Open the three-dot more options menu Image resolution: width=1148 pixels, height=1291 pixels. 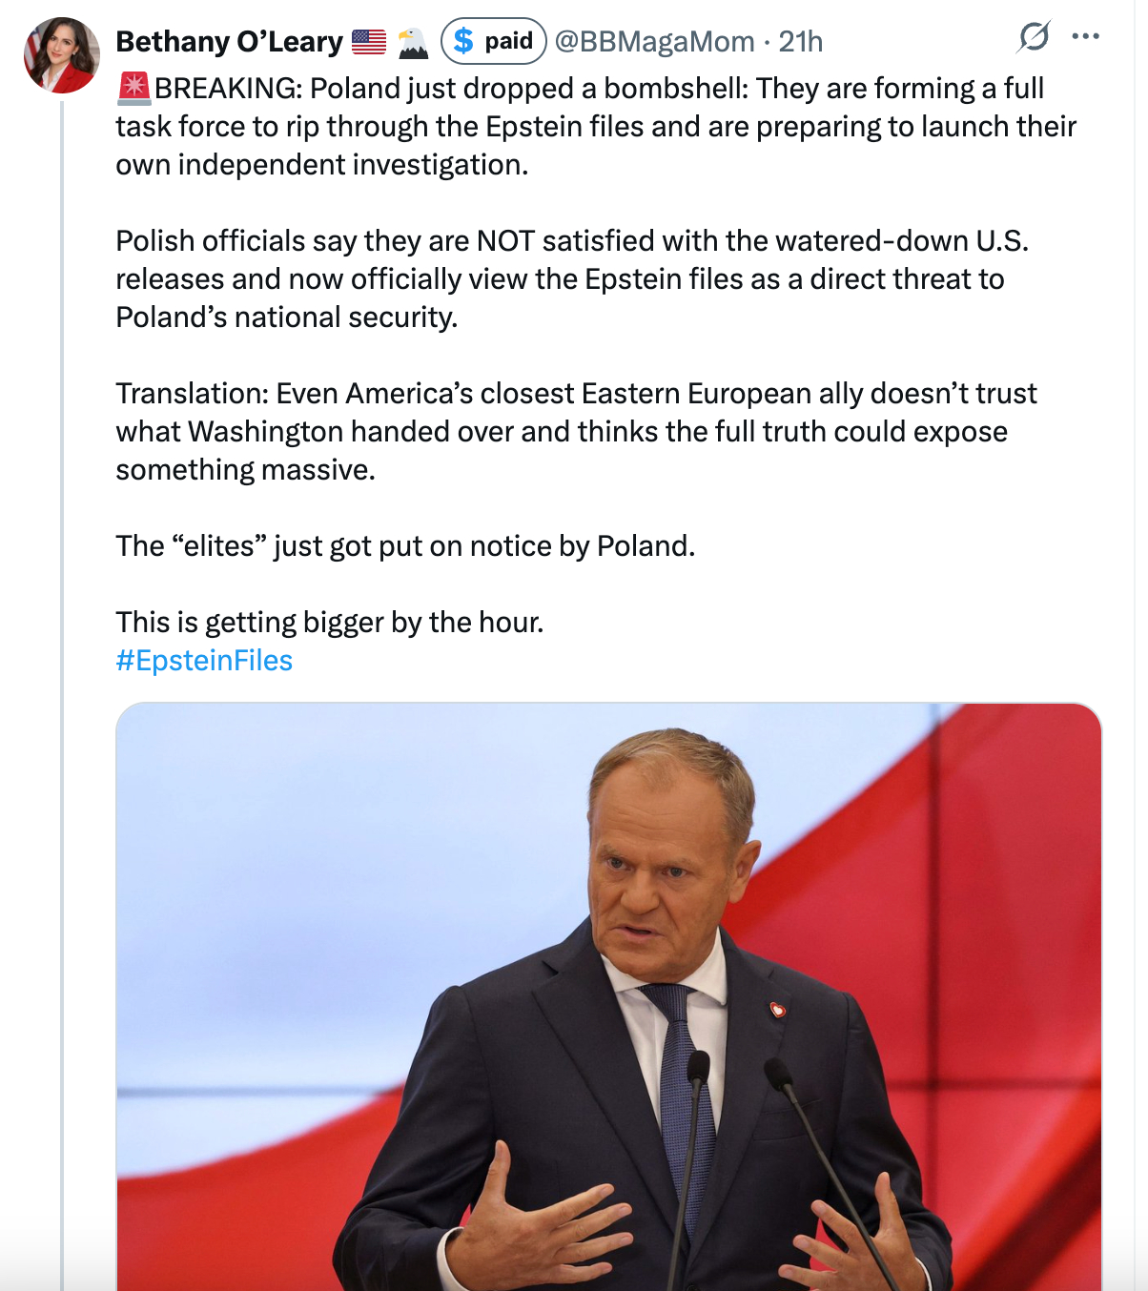(x=1085, y=37)
